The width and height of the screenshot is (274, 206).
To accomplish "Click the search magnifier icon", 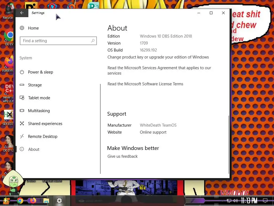I will pos(93,41).
